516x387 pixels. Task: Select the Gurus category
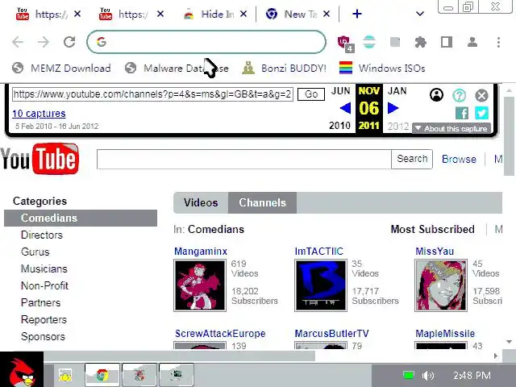35,252
